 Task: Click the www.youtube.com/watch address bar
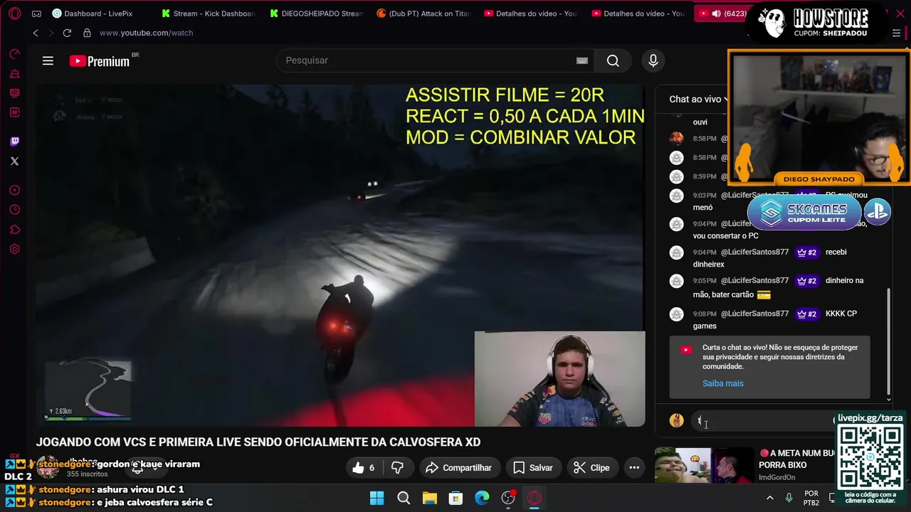tap(146, 33)
